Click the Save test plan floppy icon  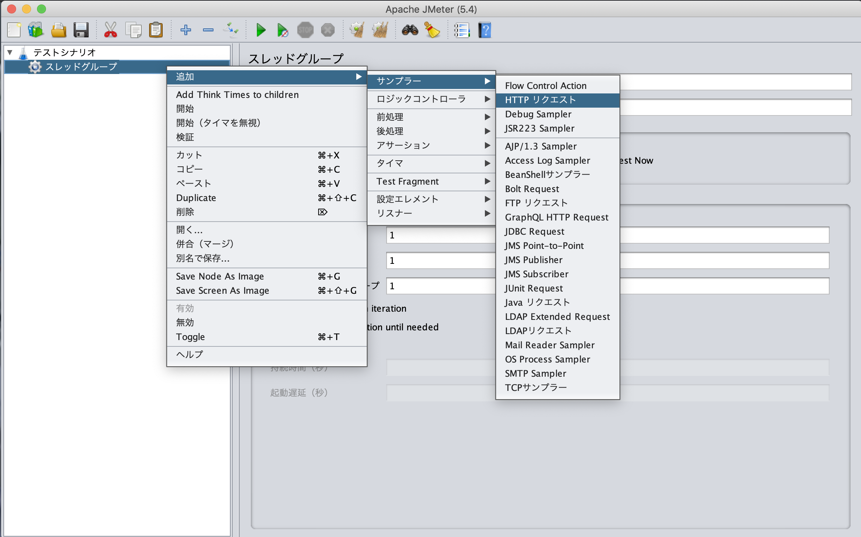pos(81,30)
